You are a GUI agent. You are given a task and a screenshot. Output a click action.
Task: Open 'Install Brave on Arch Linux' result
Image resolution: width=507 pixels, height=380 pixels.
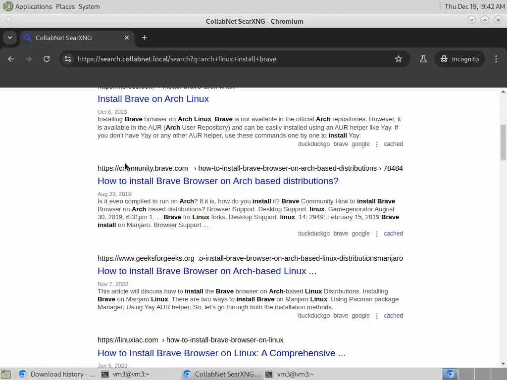(153, 99)
